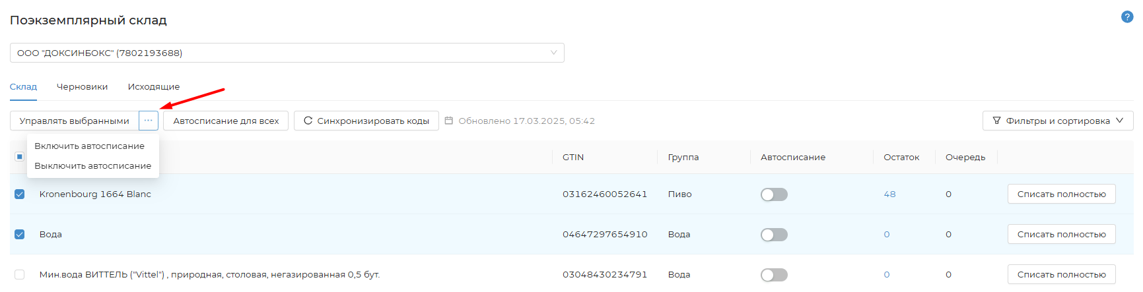The height and width of the screenshot is (292, 1143).
Task: Turn on auto write-off toggle for Вода
Action: 774,235
